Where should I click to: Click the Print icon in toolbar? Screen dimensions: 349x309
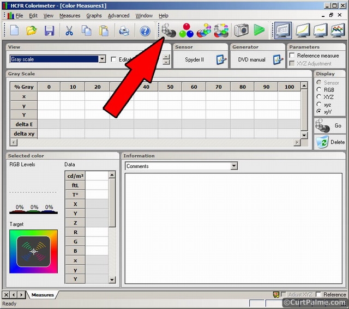(124, 31)
